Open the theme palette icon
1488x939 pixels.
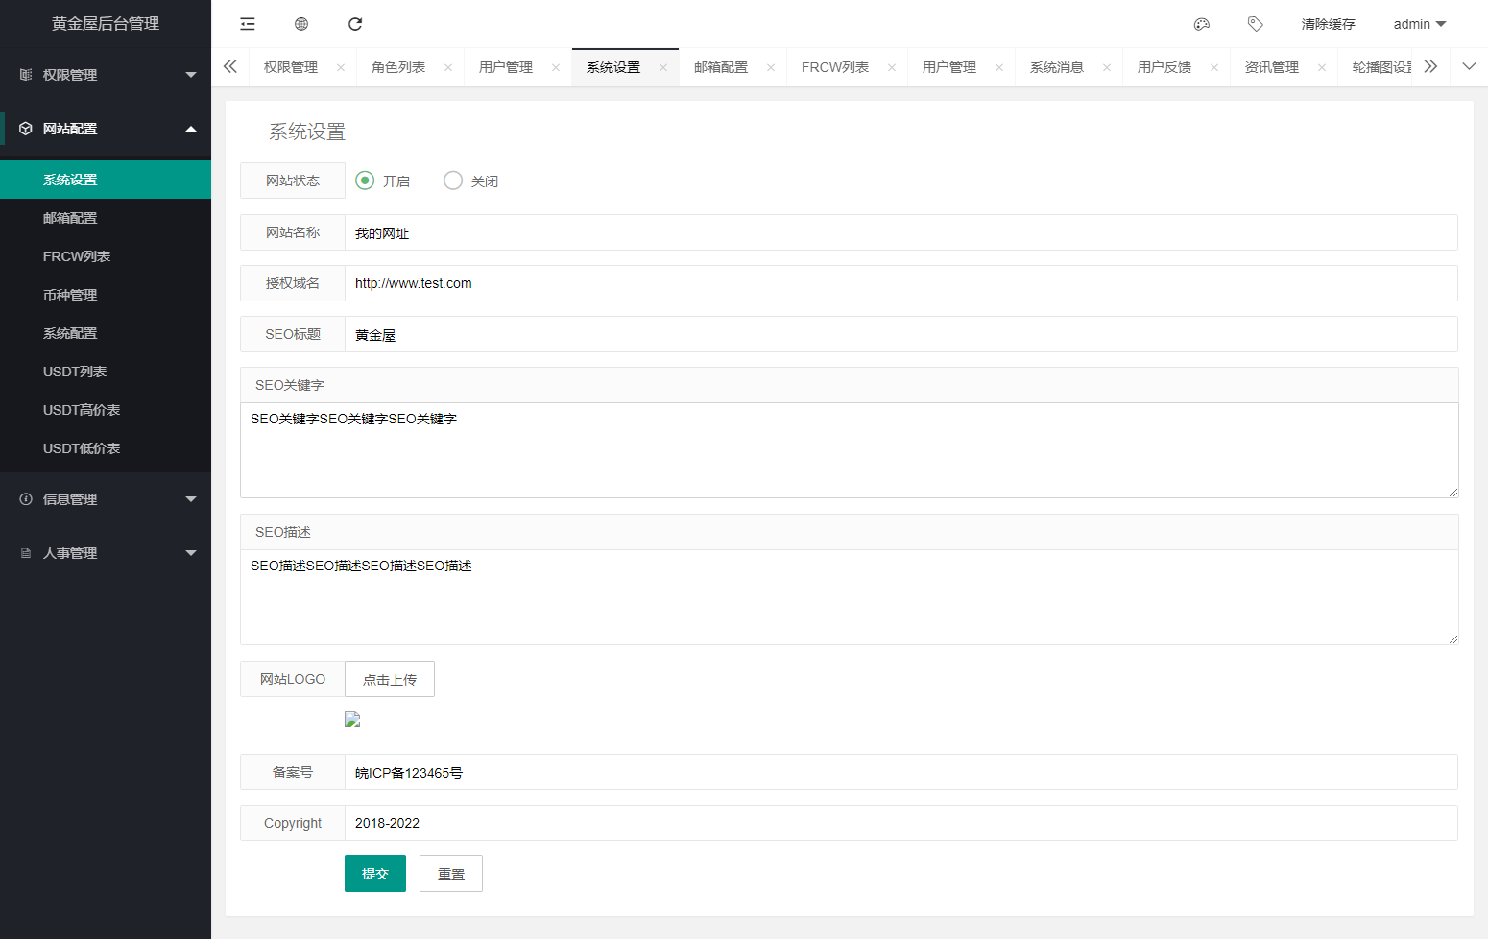1201,24
